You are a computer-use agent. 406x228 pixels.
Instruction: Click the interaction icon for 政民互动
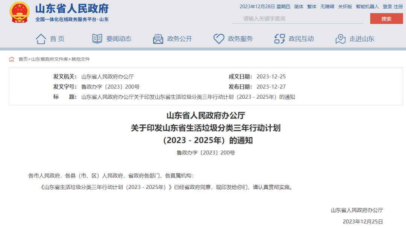(x=280, y=39)
